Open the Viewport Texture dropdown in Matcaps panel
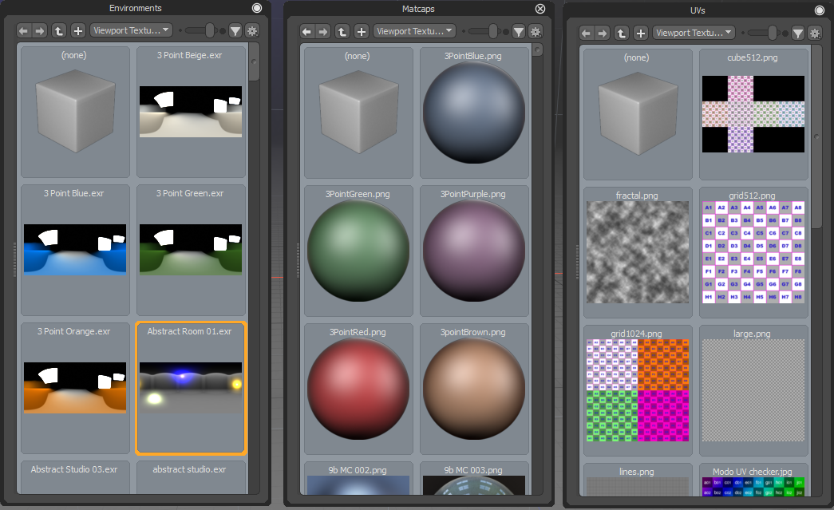The width and height of the screenshot is (834, 510). [417, 30]
